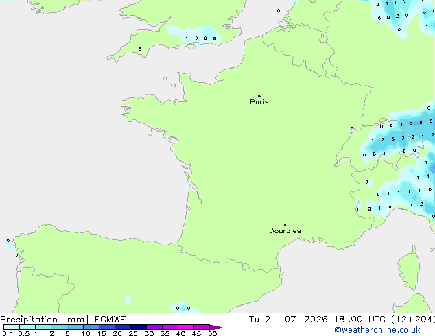Viewport: 435px width, 336px height.
Task: Click the legend value 35
Action: click(x=165, y=333)
